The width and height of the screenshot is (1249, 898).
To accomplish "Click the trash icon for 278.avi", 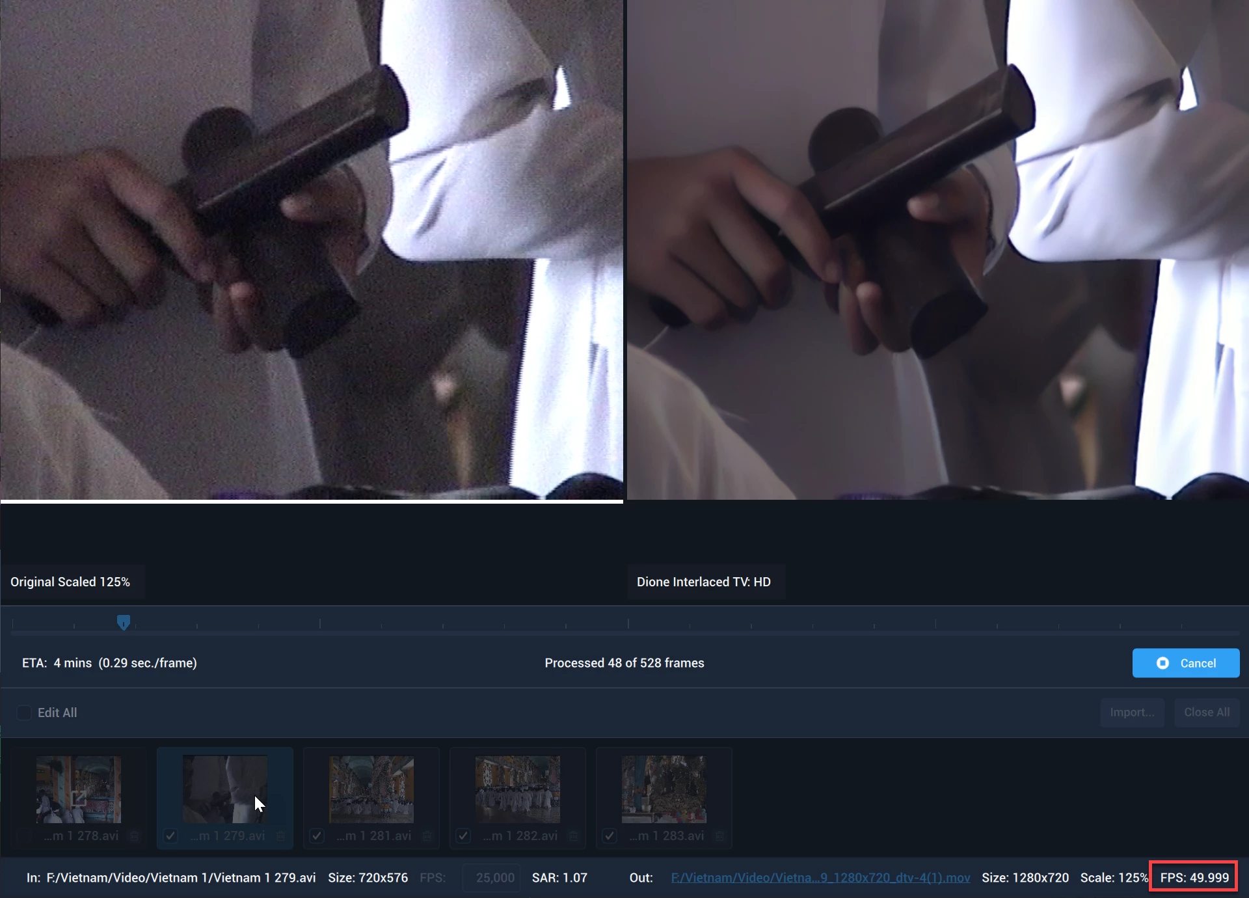I will pos(135,836).
